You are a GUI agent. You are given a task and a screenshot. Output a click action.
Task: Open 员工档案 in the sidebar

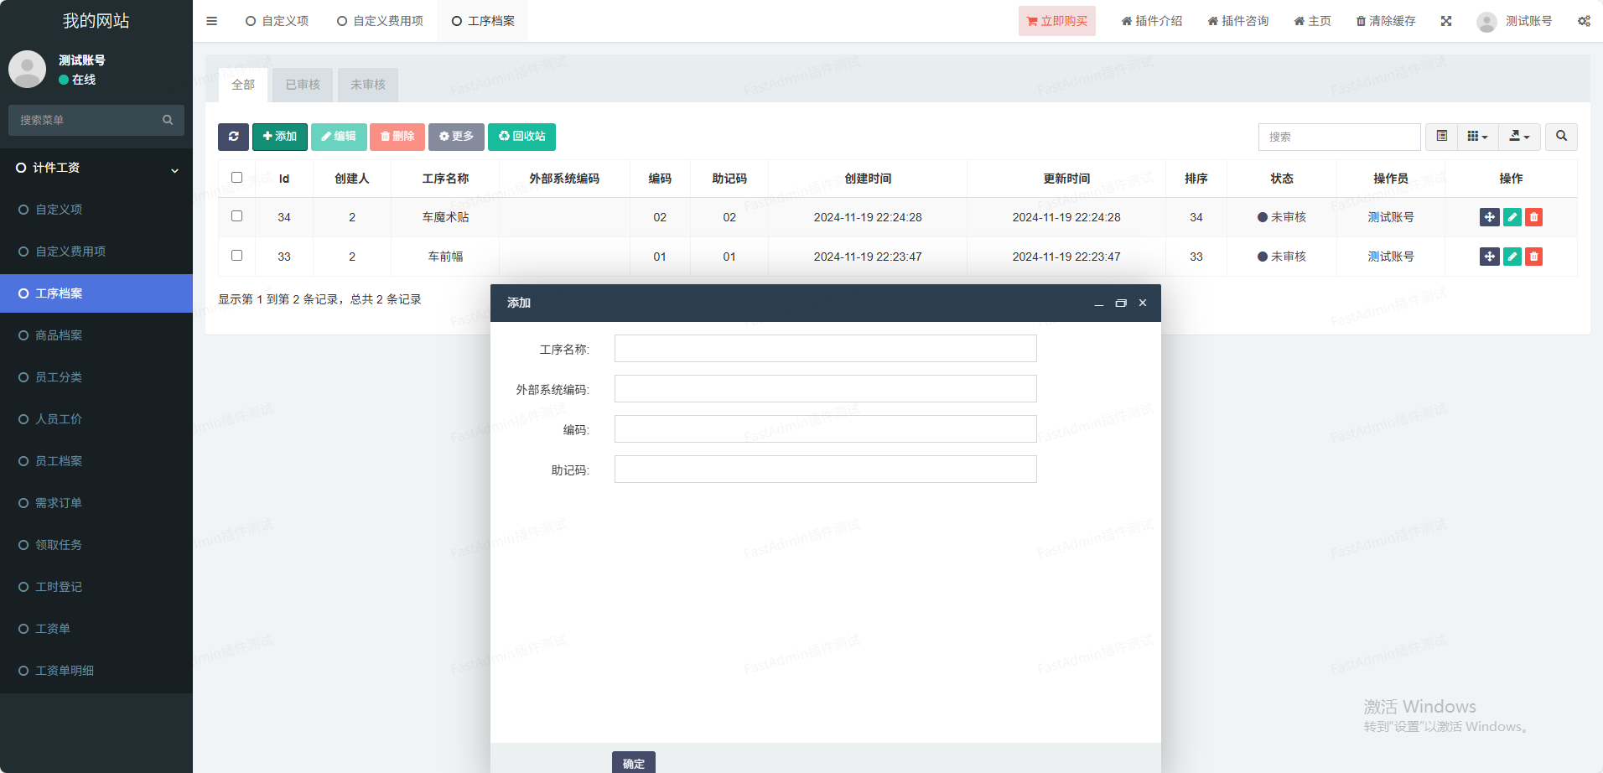coord(59,461)
